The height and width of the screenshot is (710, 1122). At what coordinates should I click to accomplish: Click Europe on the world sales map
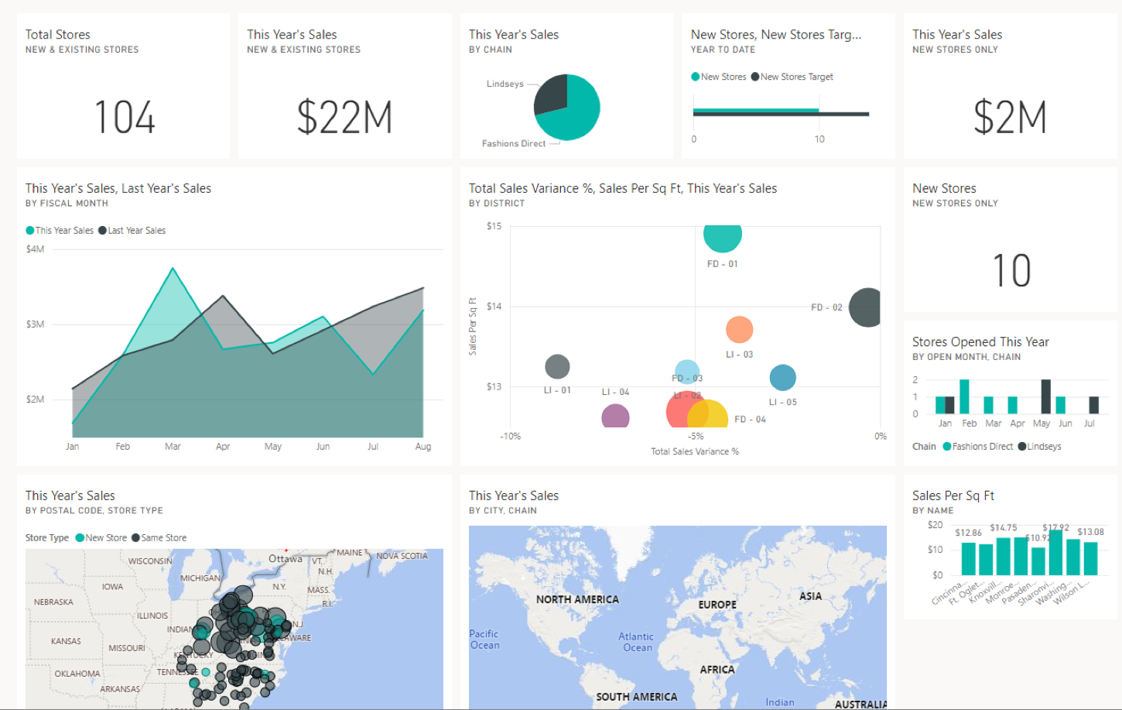pyautogui.click(x=716, y=604)
